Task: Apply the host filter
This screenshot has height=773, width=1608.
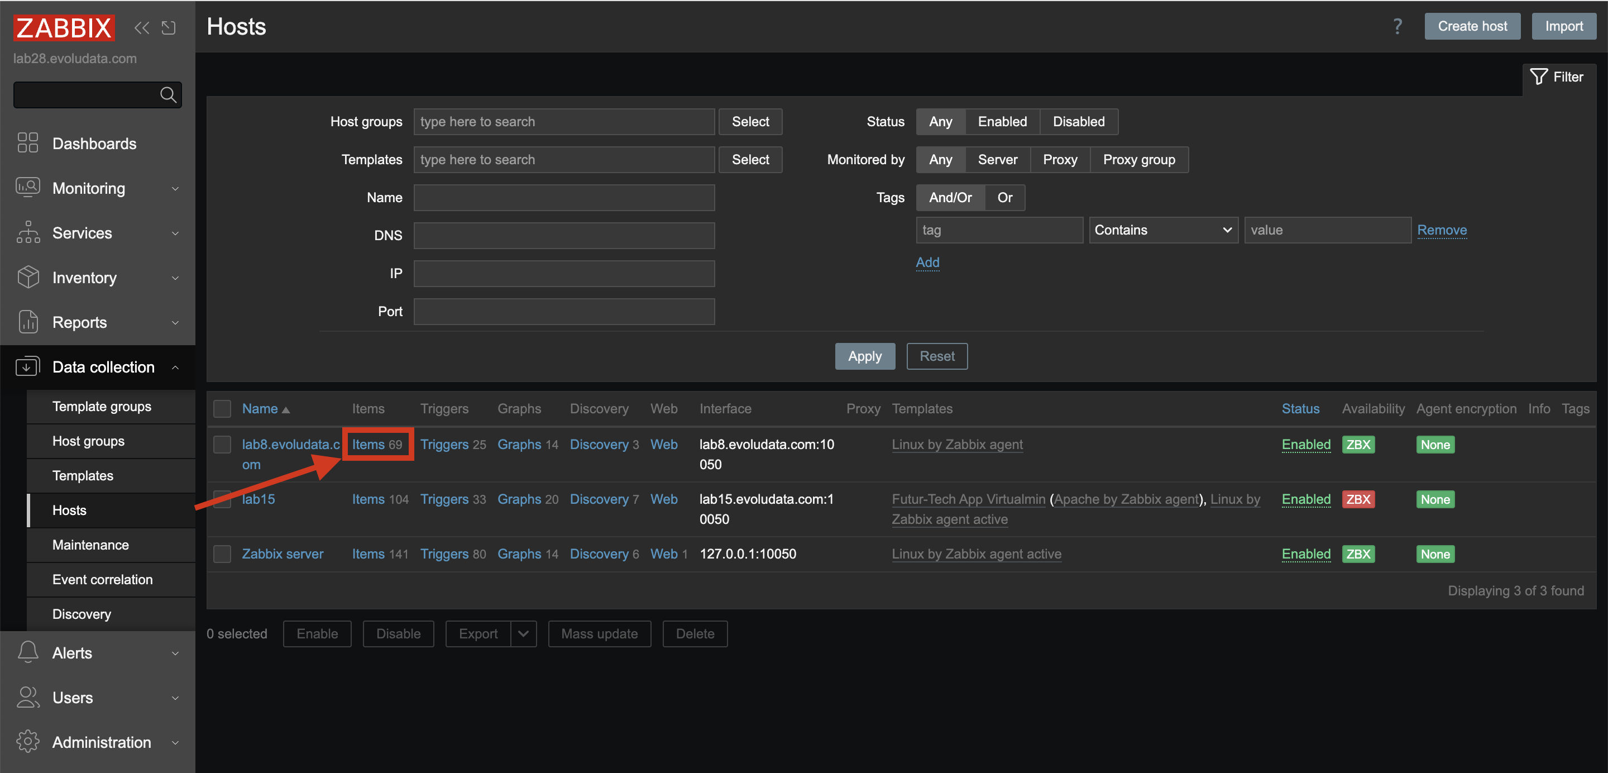Action: pyautogui.click(x=864, y=356)
